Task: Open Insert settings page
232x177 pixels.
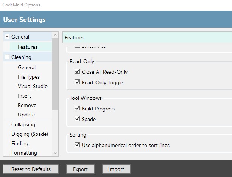Action: point(25,96)
